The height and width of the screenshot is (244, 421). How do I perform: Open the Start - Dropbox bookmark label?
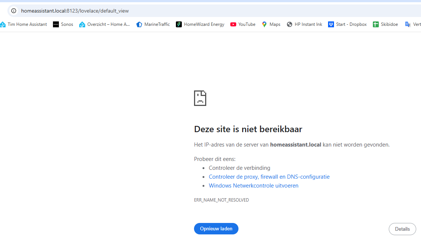pos(351,24)
